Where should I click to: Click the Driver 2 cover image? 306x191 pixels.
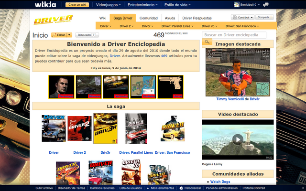(x=79, y=128)
